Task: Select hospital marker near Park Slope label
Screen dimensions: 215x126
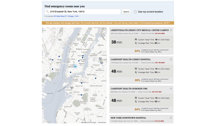Action: pyautogui.click(x=81, y=95)
